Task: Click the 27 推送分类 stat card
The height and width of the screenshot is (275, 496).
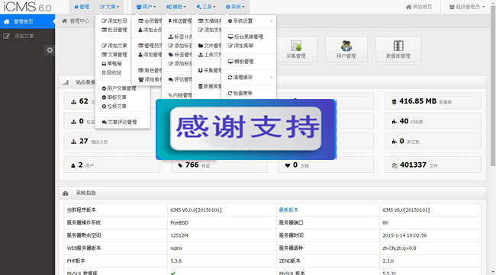Action: point(112,141)
